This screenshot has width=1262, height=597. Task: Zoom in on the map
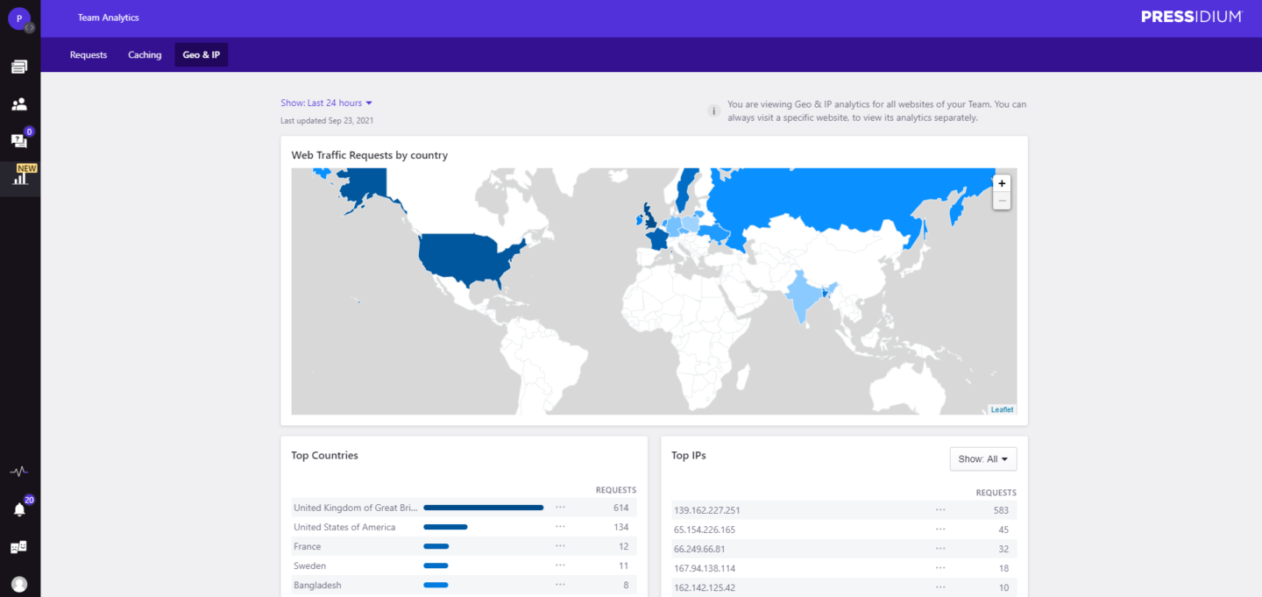[x=1002, y=183]
